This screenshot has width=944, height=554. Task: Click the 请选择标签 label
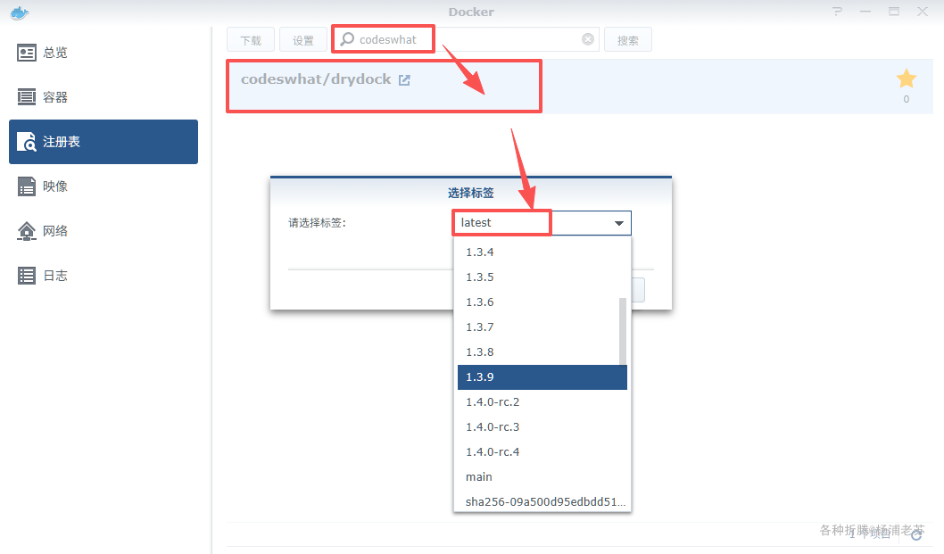click(x=318, y=223)
